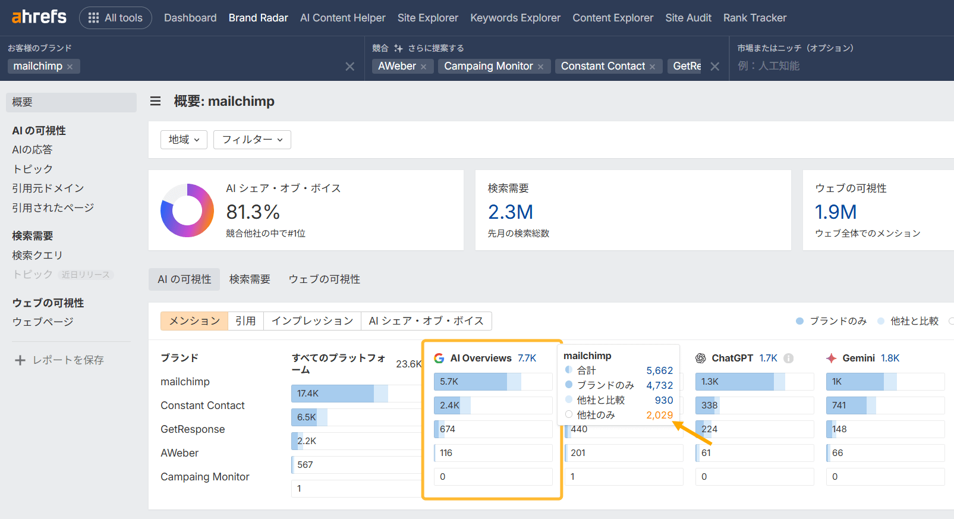Viewport: 954px width, 519px height.
Task: Open Brand Radar in top navigation
Action: (x=259, y=18)
